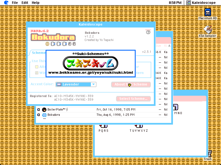Viewport: 221px width, 165px height.
Task: Toggle the checkbox beside the 'Win' label
Action: tap(37, 73)
